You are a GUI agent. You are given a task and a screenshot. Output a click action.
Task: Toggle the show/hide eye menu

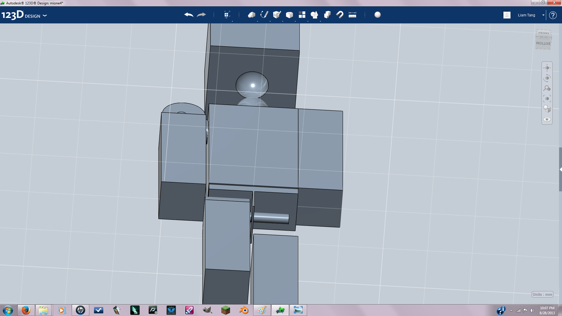[547, 119]
